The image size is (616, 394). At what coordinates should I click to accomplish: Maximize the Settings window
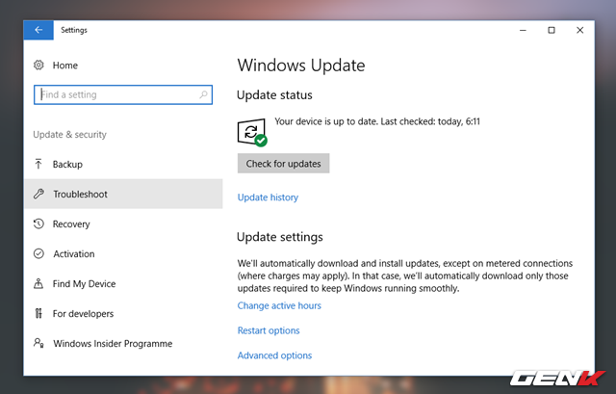552,30
